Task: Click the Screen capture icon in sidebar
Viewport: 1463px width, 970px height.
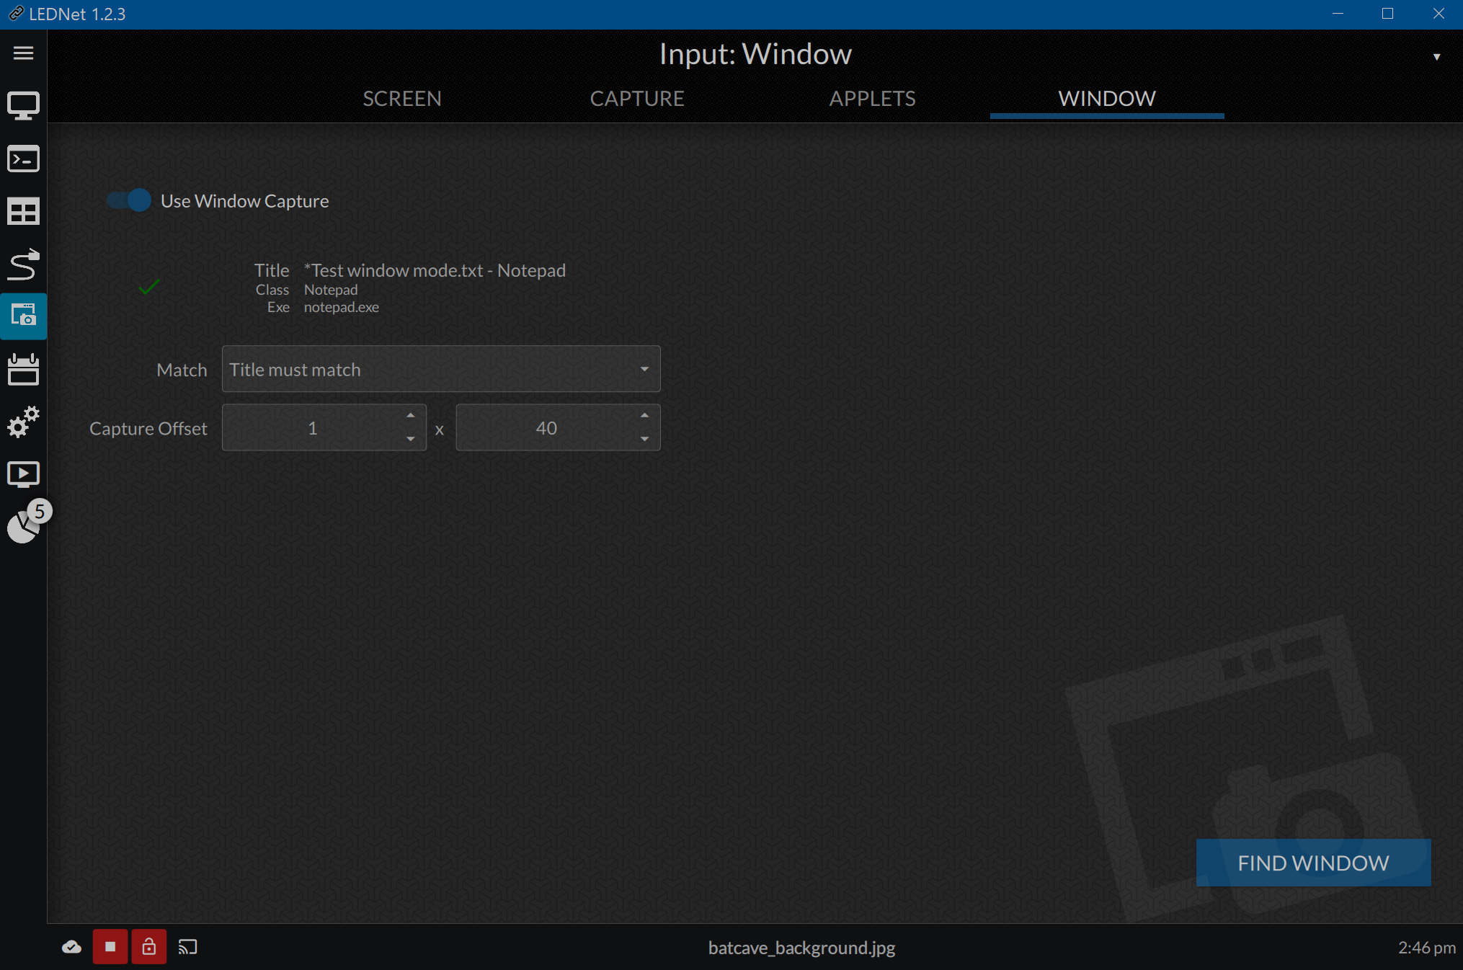Action: coord(24,314)
